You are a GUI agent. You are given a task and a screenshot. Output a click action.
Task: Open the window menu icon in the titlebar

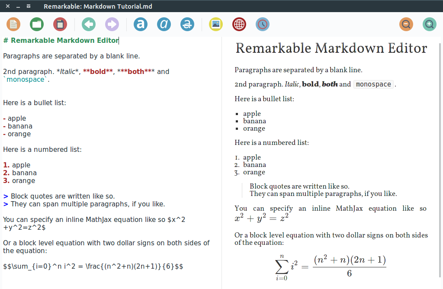29,6
